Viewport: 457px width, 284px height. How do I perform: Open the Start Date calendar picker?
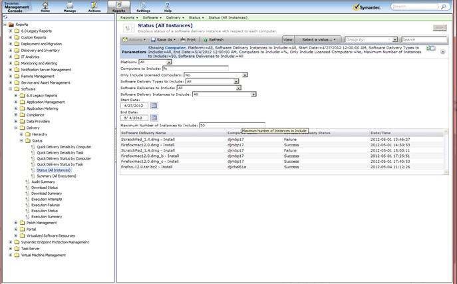click(154, 105)
